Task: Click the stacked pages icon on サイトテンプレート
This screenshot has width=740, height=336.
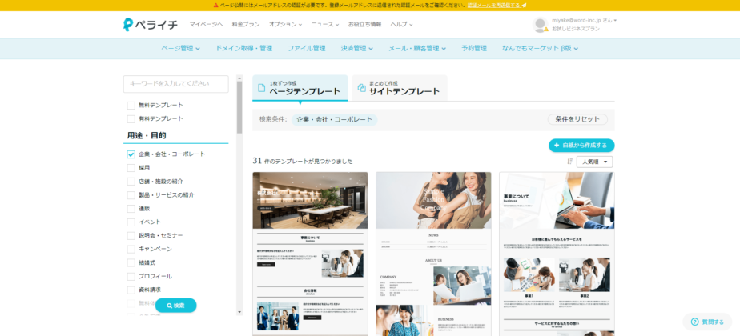Action: pyautogui.click(x=361, y=88)
